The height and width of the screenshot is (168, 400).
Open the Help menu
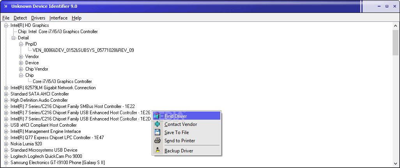(76, 18)
